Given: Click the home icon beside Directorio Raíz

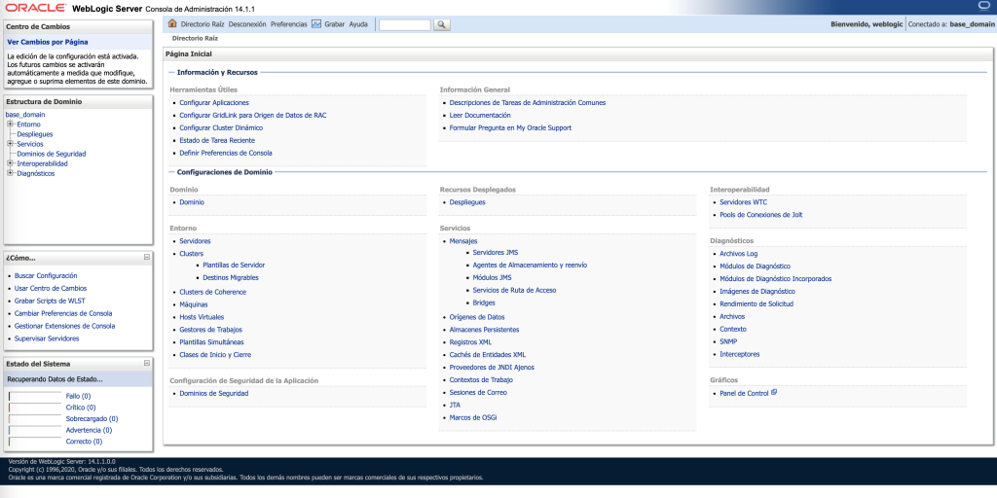Looking at the screenshot, I should 172,23.
